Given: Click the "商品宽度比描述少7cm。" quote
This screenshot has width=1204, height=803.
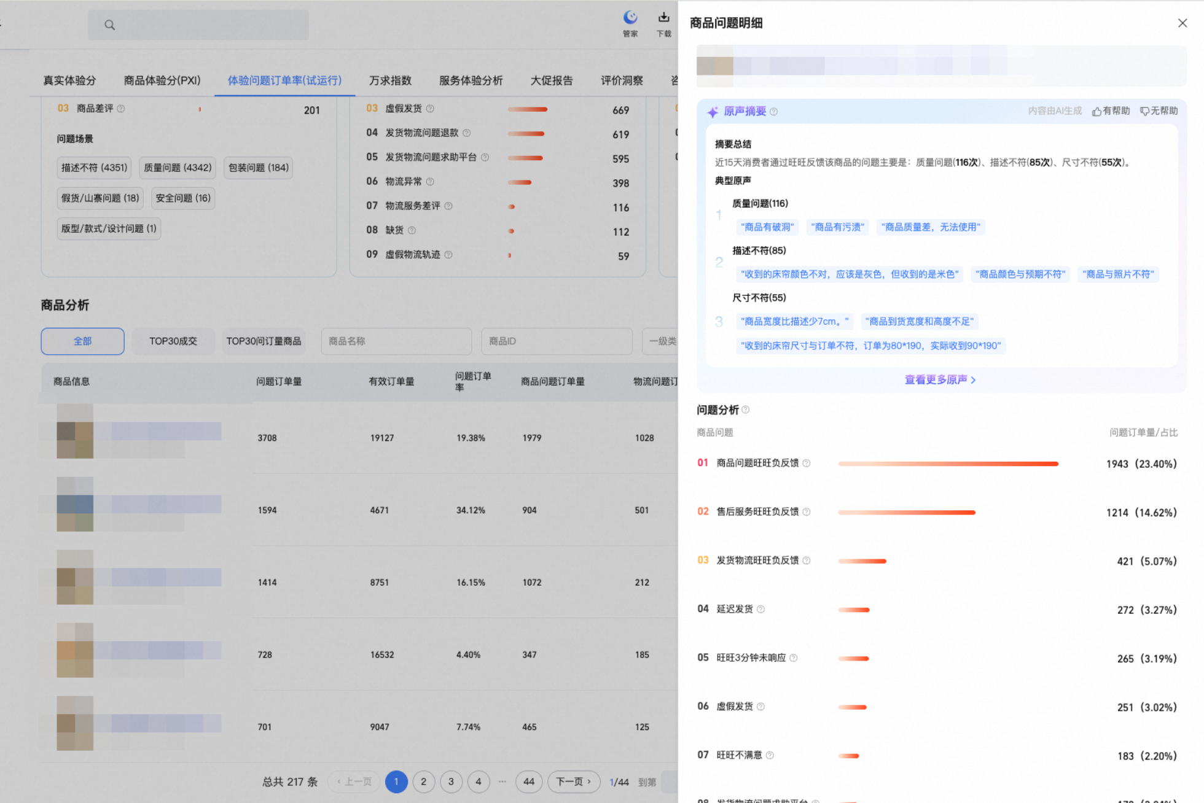Looking at the screenshot, I should 795,322.
